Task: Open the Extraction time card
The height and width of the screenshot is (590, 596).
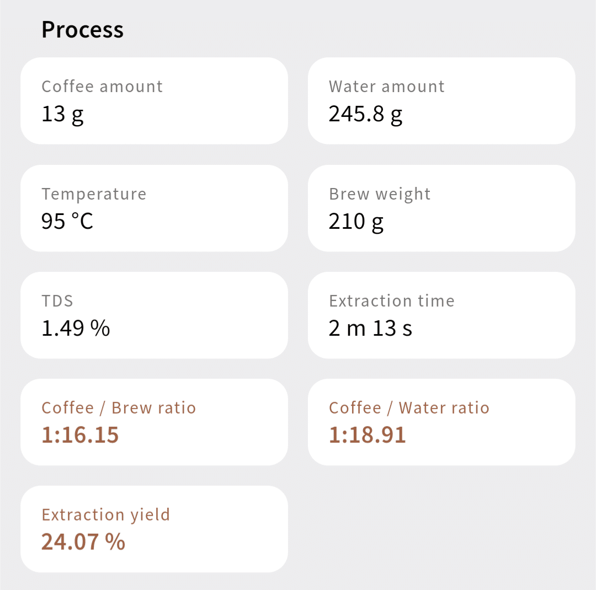Action: point(441,315)
